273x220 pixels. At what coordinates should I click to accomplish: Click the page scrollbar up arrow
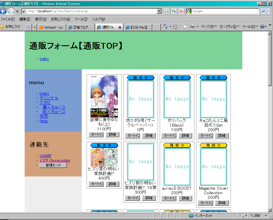coord(270,33)
